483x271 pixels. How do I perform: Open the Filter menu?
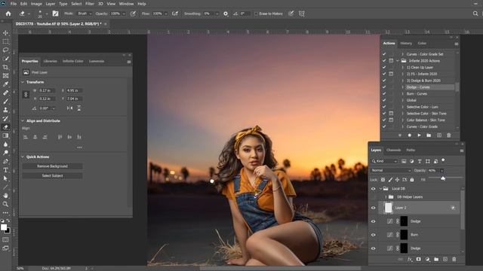[90, 4]
